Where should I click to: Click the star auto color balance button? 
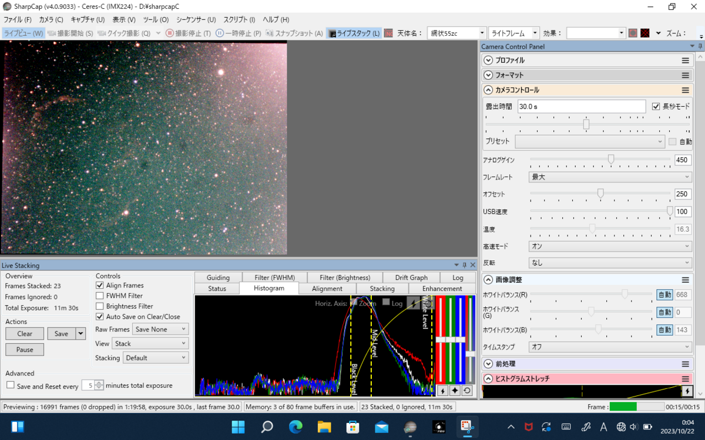(x=454, y=391)
